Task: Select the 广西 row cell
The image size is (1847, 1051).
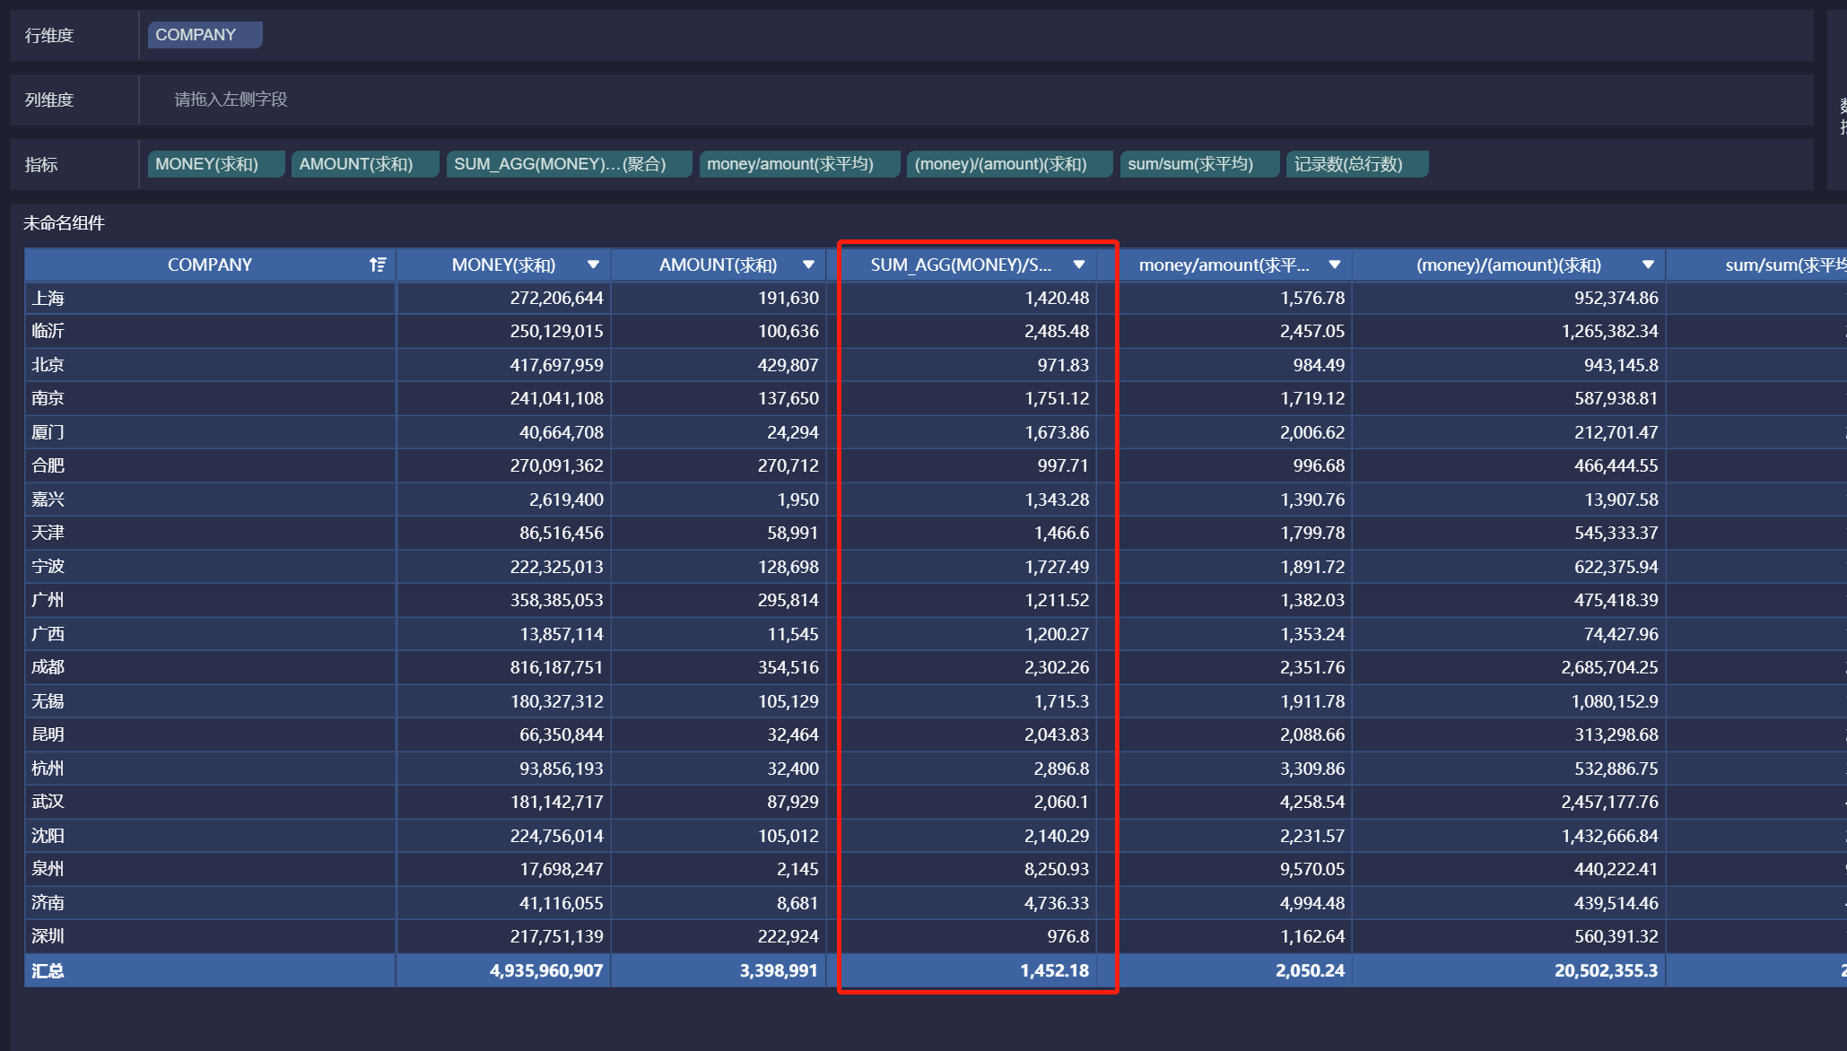Action: [210, 634]
